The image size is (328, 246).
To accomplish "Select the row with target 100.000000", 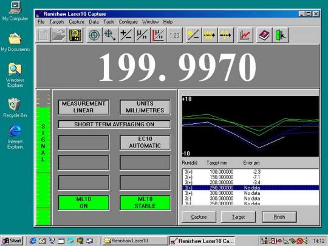I will 250,172.
